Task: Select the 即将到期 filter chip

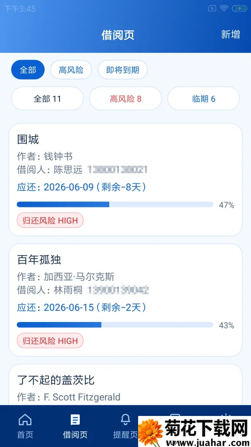Action: pyautogui.click(x=122, y=70)
